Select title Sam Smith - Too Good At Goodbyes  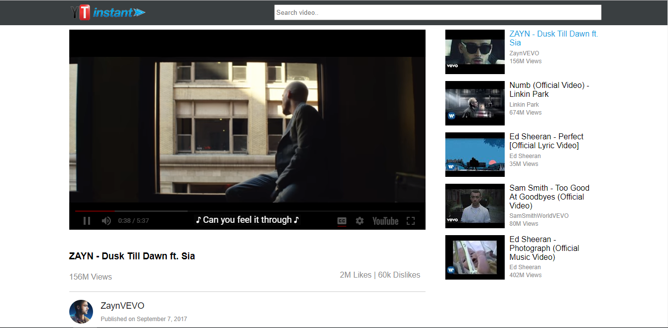pyautogui.click(x=549, y=197)
